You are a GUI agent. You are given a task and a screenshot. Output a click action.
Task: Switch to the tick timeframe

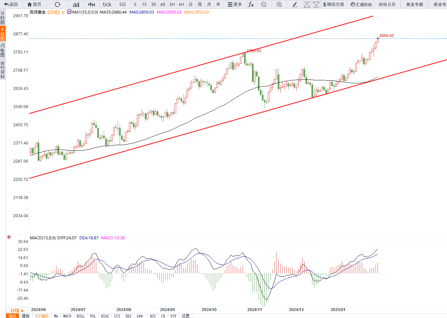click(x=107, y=4)
